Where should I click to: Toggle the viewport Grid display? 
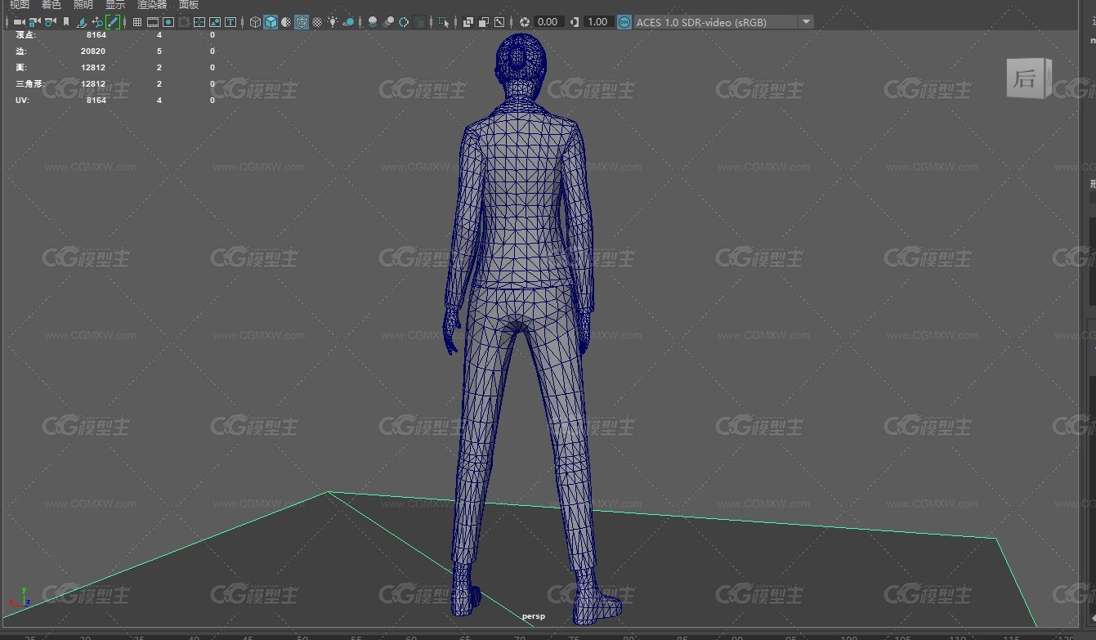click(x=137, y=22)
